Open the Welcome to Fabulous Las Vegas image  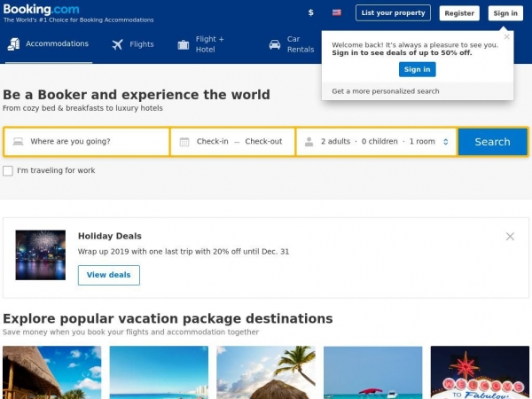click(x=480, y=372)
